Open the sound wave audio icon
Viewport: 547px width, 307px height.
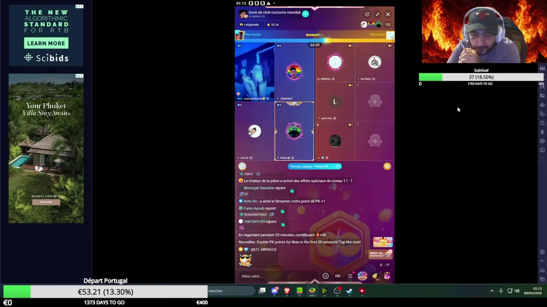[338, 276]
